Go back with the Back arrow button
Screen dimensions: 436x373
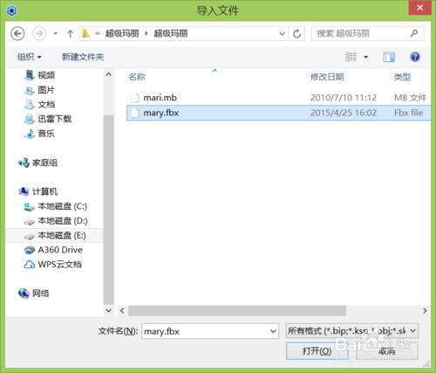click(17, 34)
